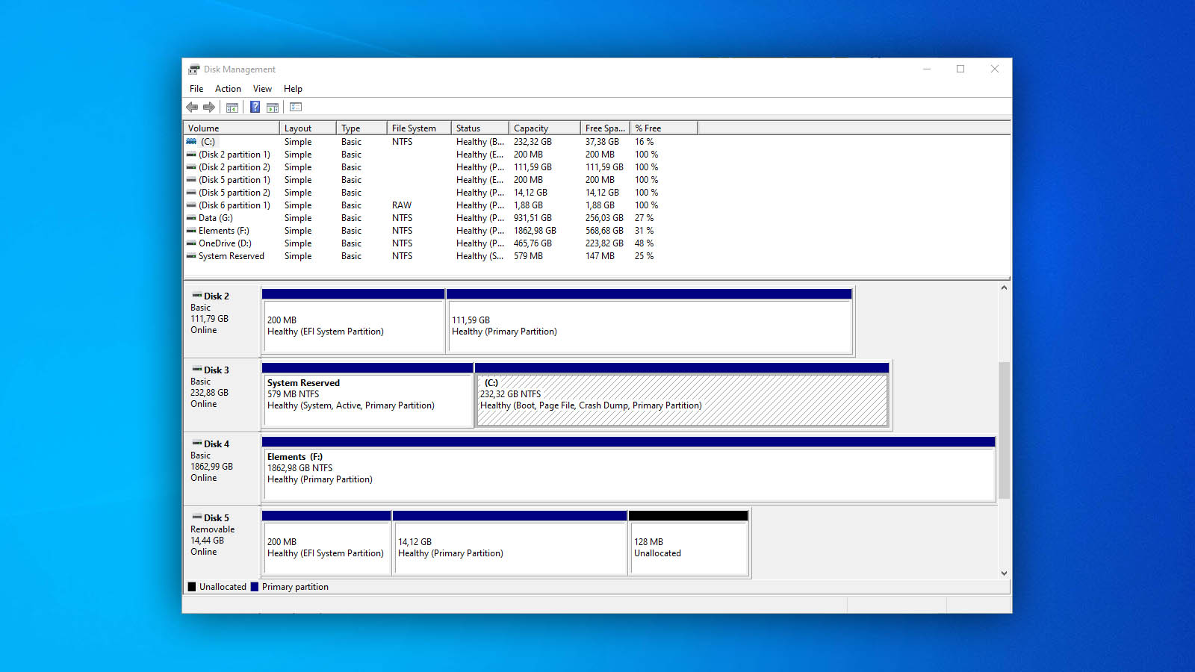Image resolution: width=1195 pixels, height=672 pixels.
Task: Open the Action menu
Action: pyautogui.click(x=228, y=89)
